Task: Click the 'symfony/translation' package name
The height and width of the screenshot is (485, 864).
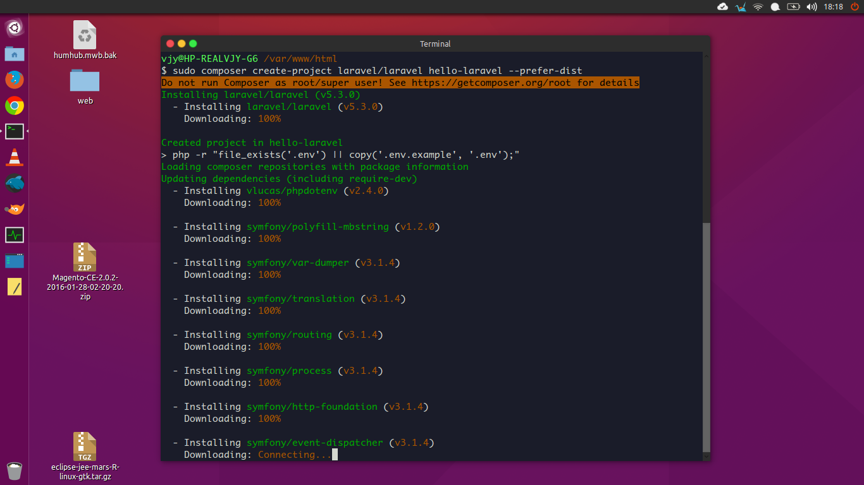Action: pyautogui.click(x=300, y=299)
